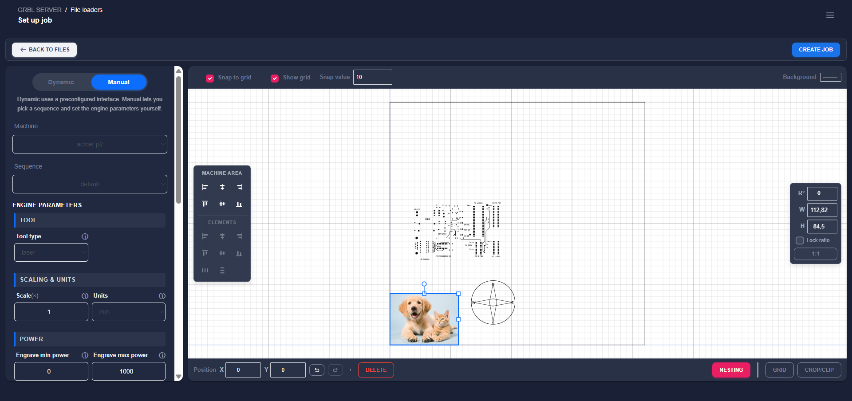Toggle Show grid checkbox
852x401 pixels.
tap(275, 78)
